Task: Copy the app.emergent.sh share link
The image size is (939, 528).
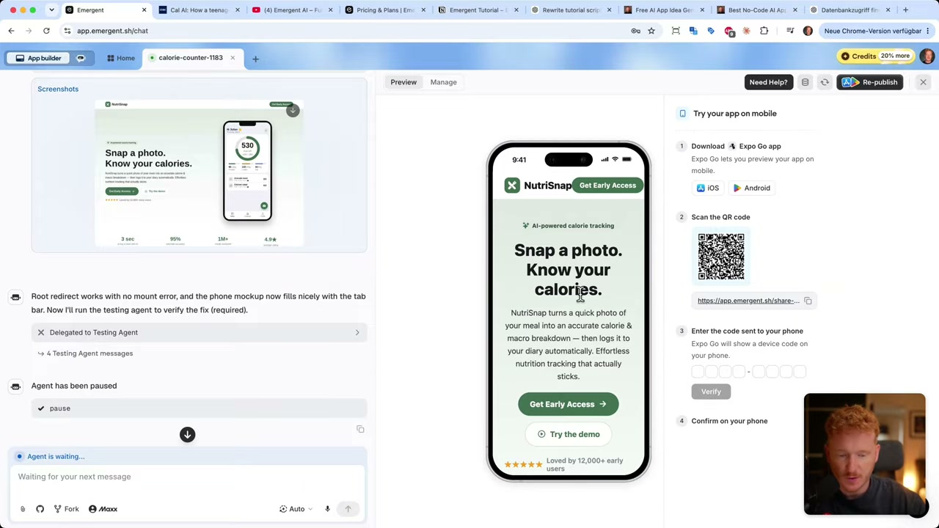Action: (x=808, y=301)
